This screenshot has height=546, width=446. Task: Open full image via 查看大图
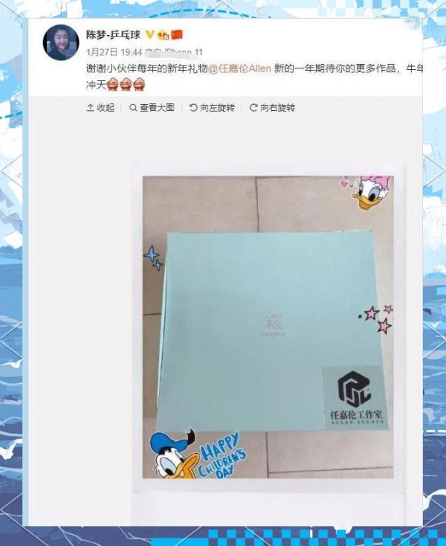pos(152,108)
